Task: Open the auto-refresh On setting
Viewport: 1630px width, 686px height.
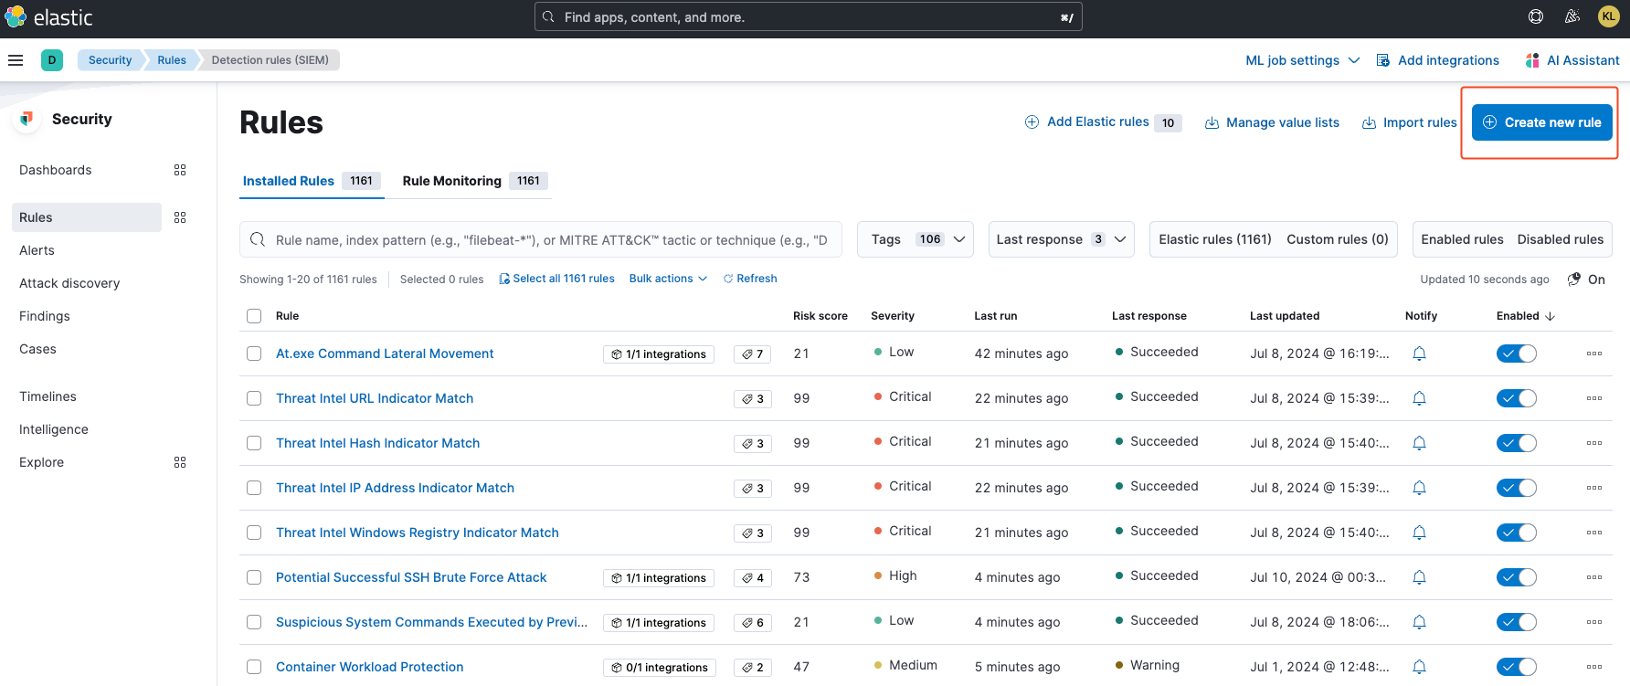Action: pyautogui.click(x=1586, y=280)
